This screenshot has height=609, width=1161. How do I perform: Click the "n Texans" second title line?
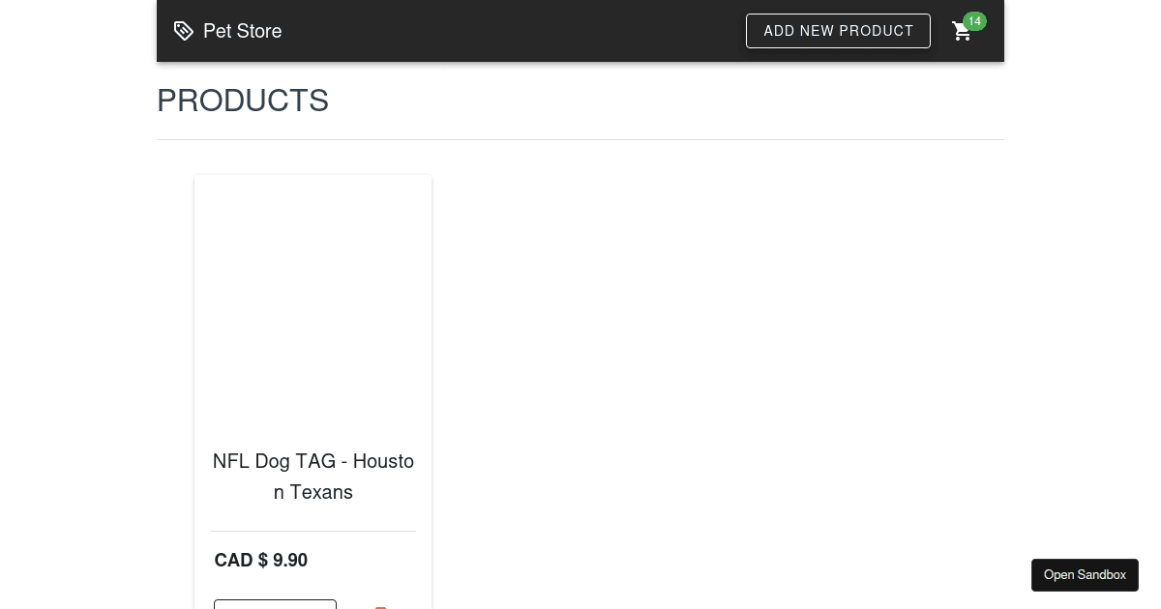(x=313, y=492)
